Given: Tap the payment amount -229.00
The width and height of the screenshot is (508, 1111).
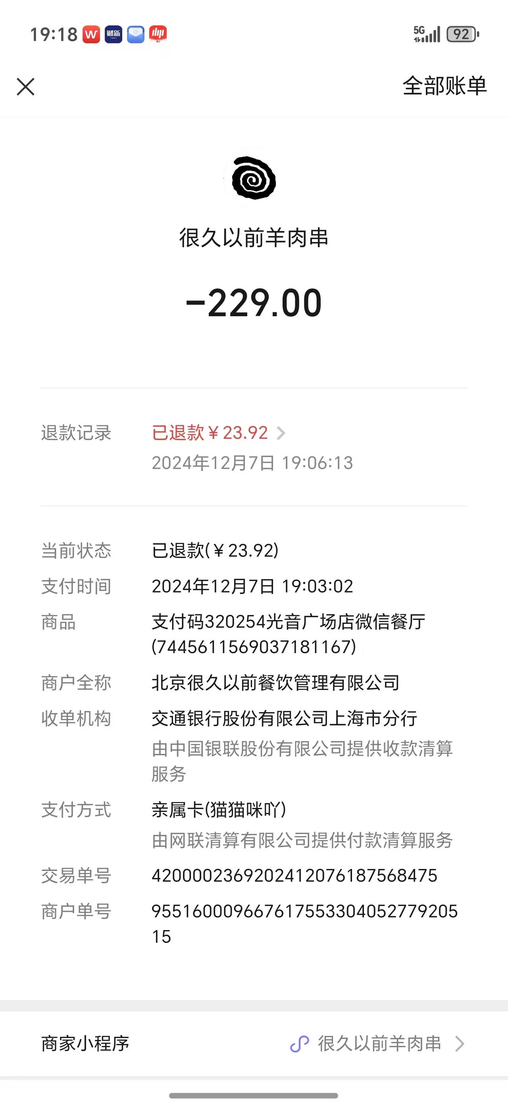Looking at the screenshot, I should tap(254, 303).
